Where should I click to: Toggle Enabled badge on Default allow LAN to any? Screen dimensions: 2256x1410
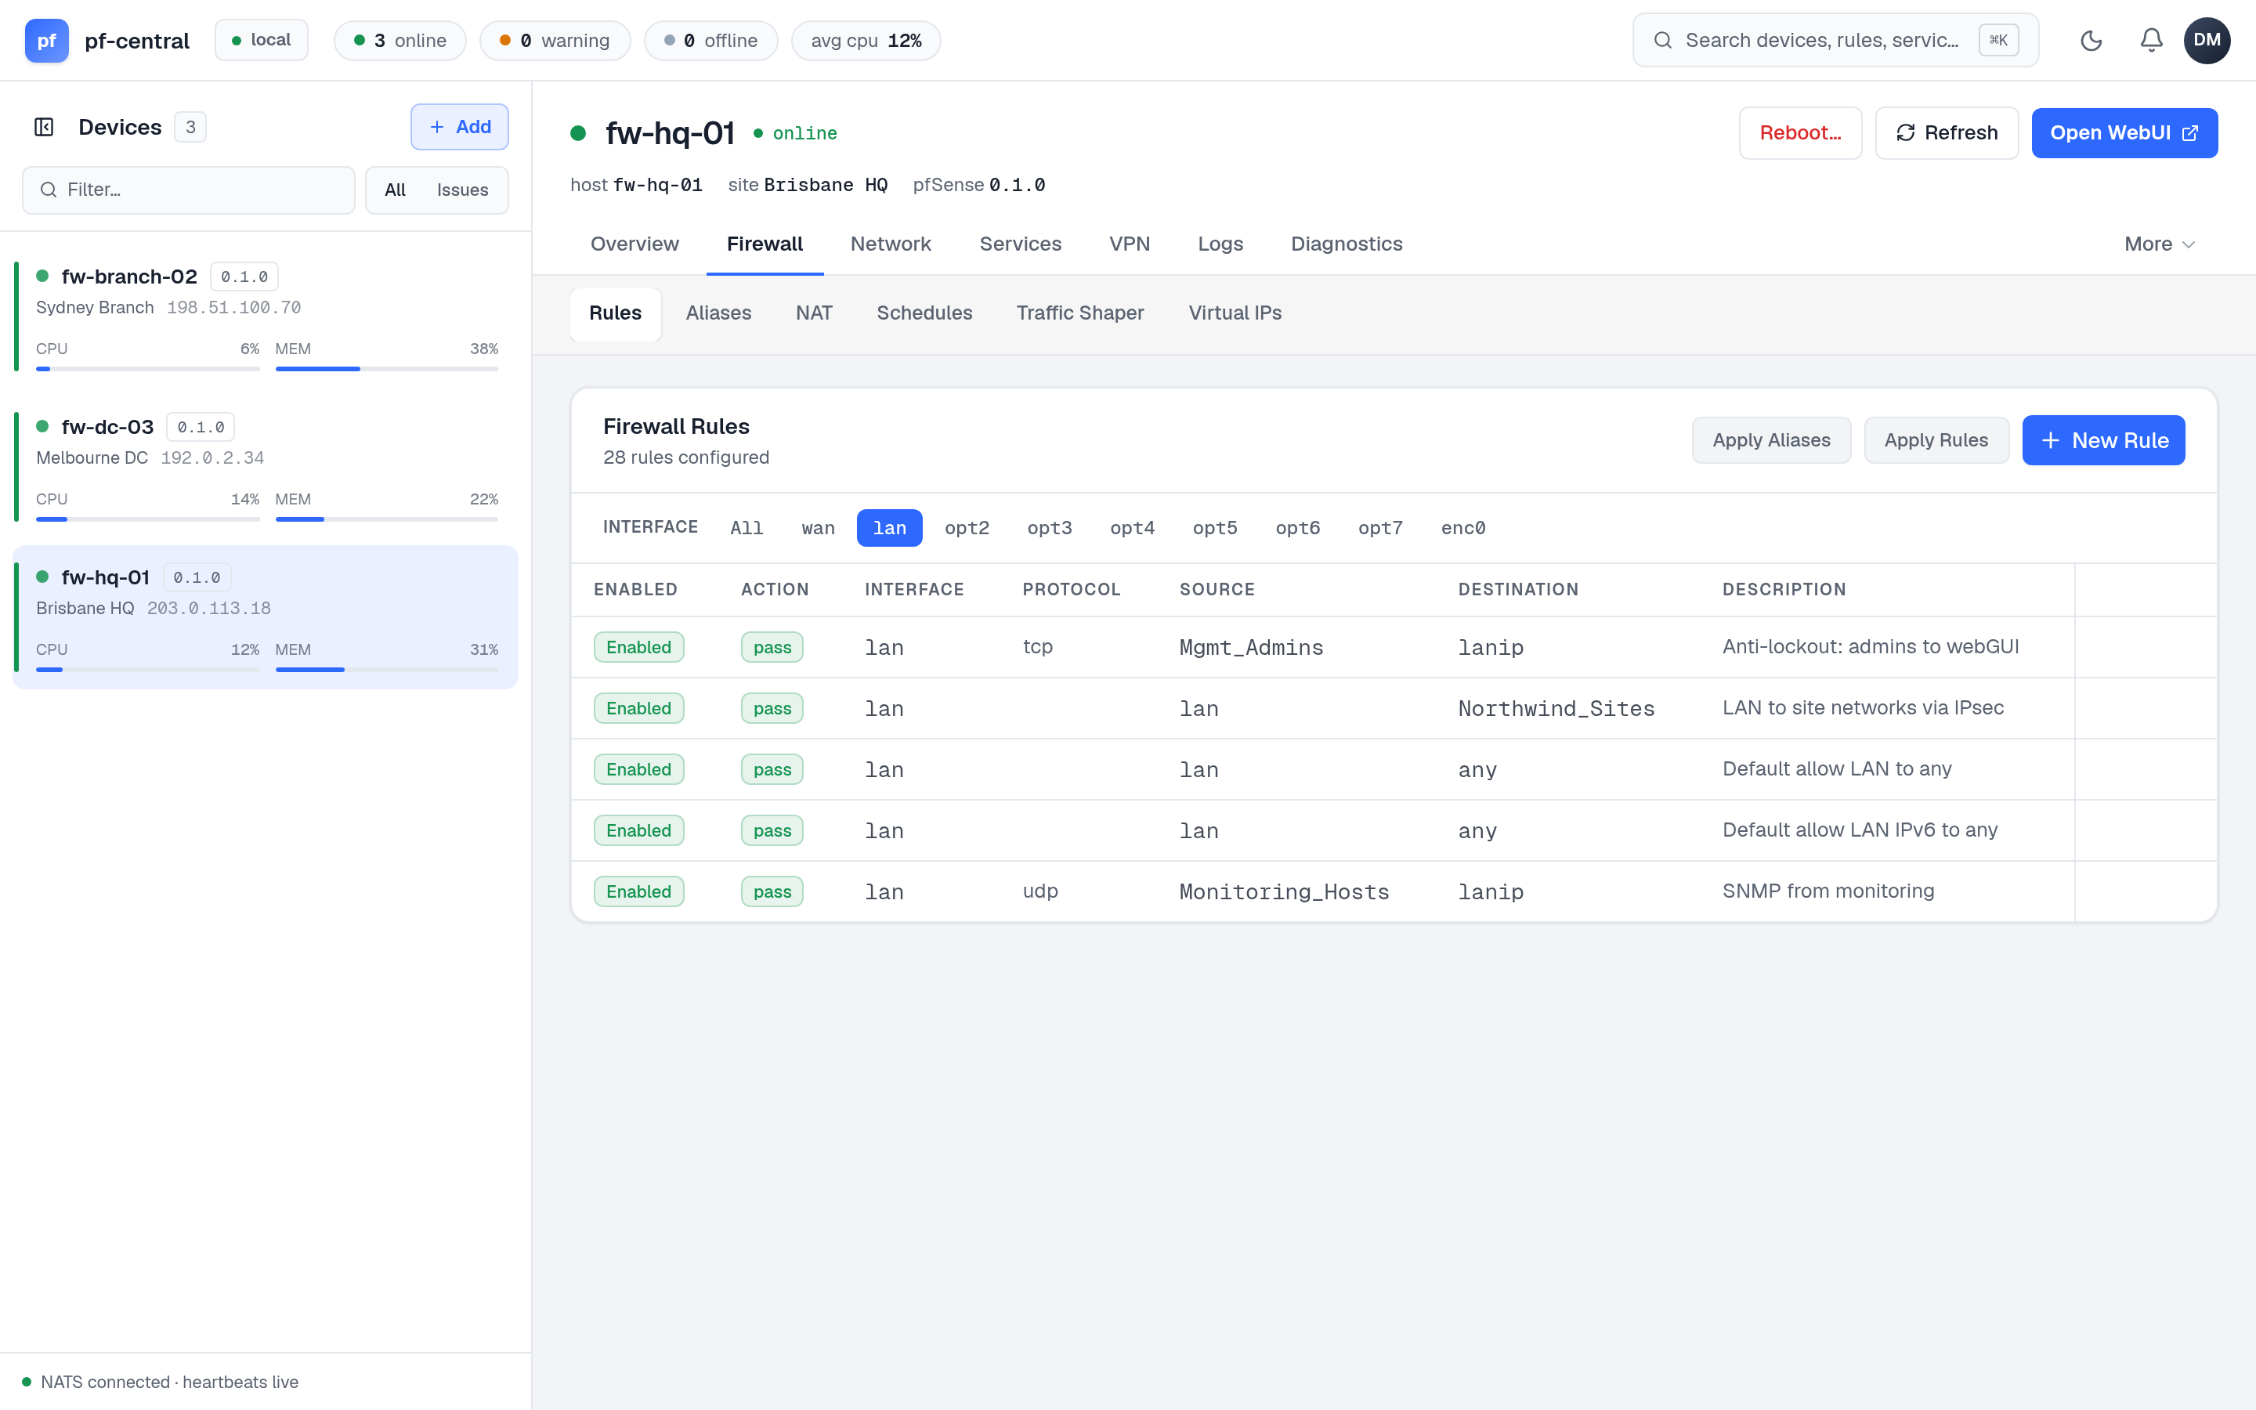638,769
